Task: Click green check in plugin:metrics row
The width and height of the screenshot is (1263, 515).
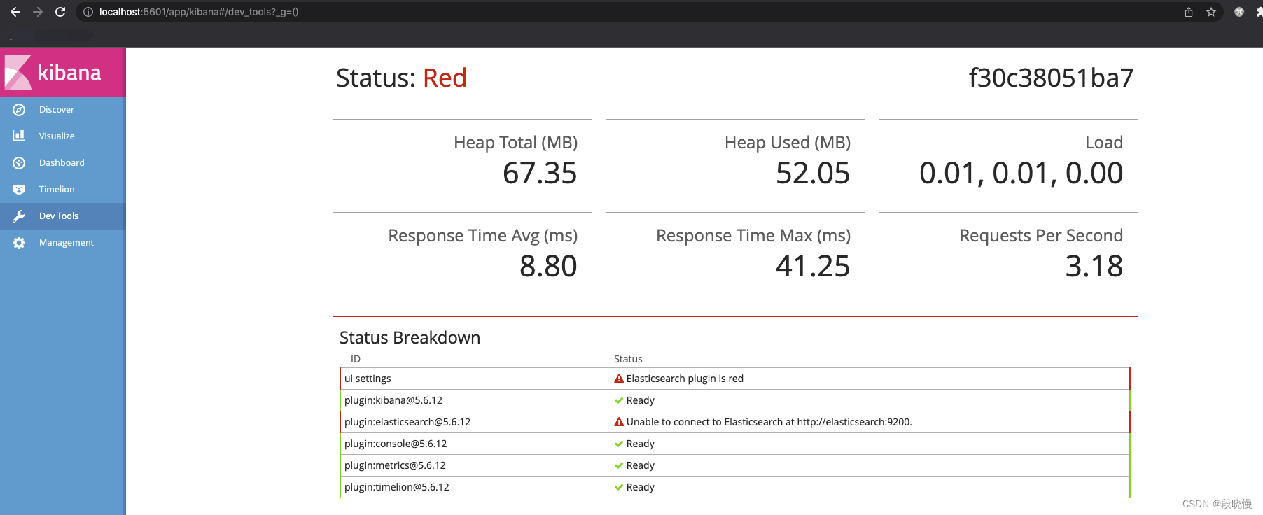Action: click(619, 465)
